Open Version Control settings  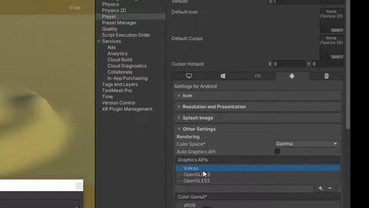118,103
